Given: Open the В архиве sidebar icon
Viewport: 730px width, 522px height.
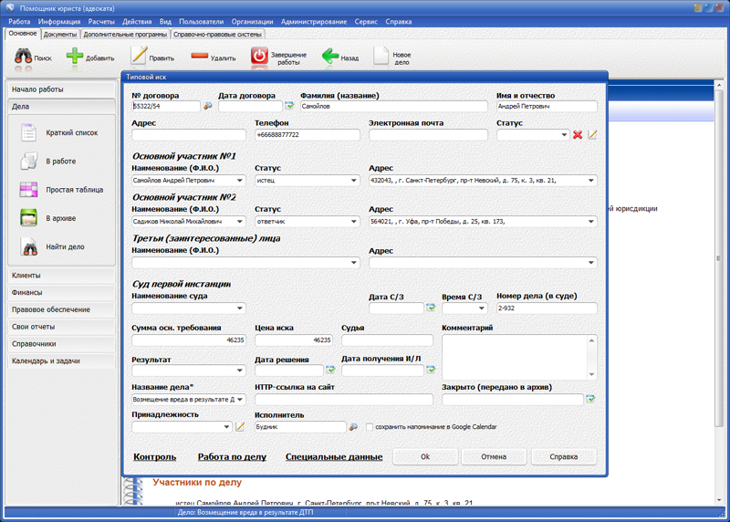Looking at the screenshot, I should pos(29,218).
